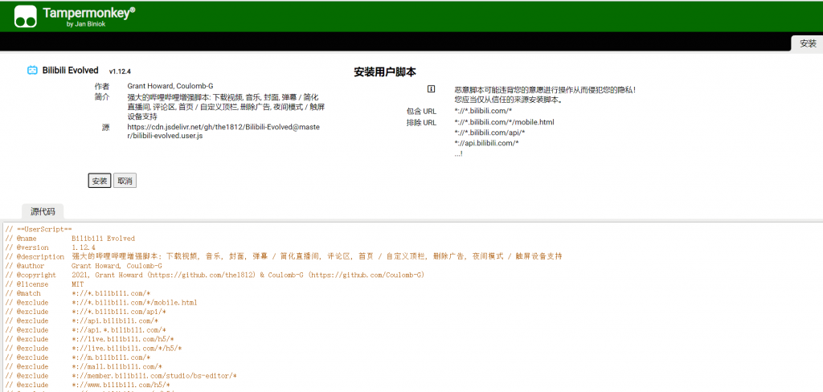Viewport: 823px width, 392px height.
Task: Select the 源代码 source code tab
Action: click(43, 211)
